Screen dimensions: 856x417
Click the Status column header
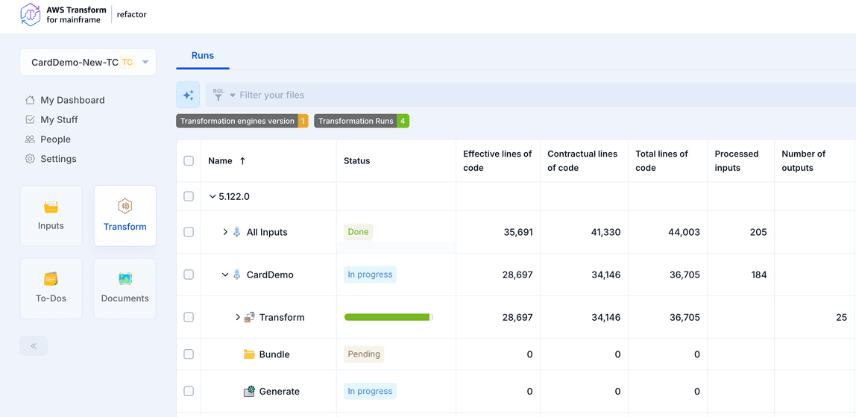pyautogui.click(x=357, y=161)
